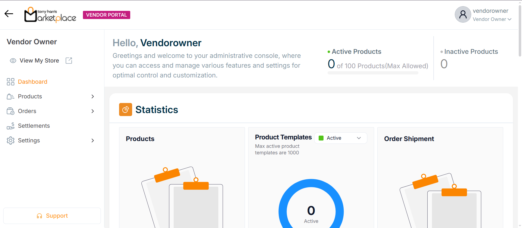522x228 pixels.
Task: Go to Dashboard in the sidebar
Action: [x=33, y=82]
